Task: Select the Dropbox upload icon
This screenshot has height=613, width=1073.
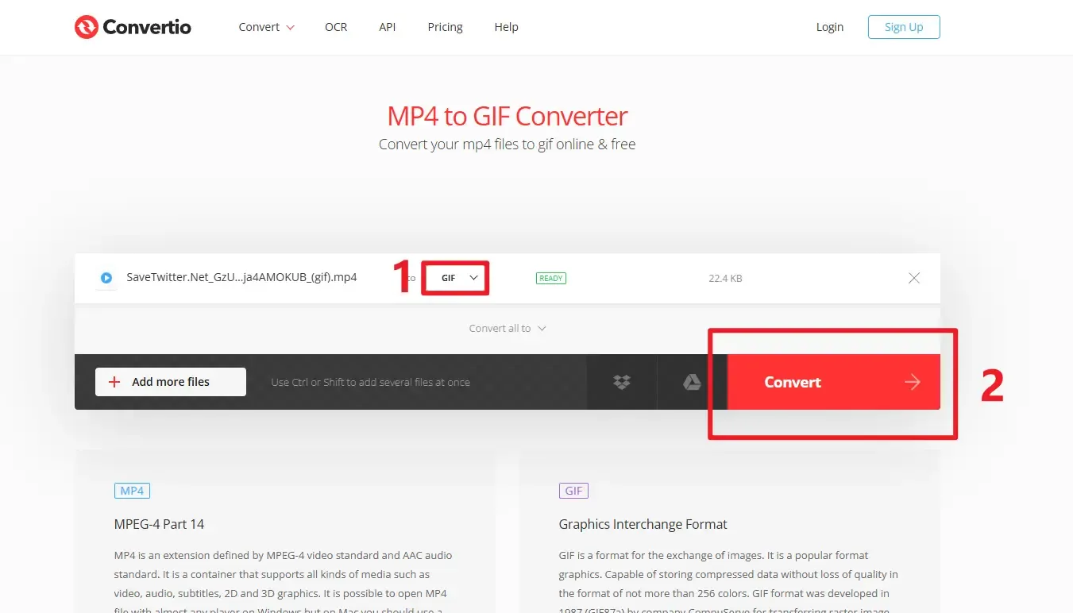Action: [621, 382]
